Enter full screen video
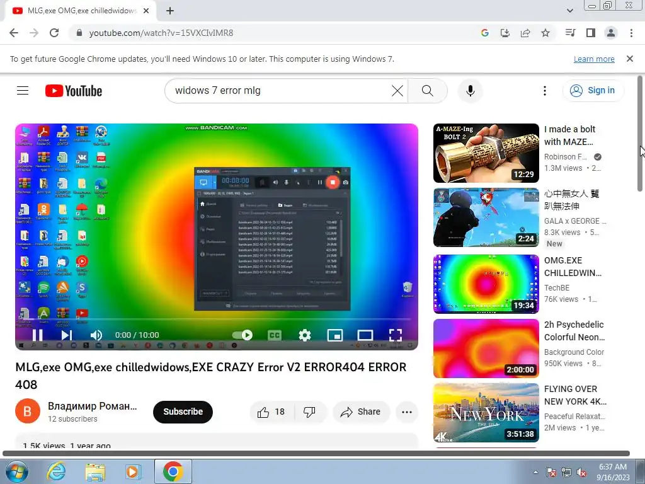Image resolution: width=645 pixels, height=484 pixels. [x=396, y=335]
